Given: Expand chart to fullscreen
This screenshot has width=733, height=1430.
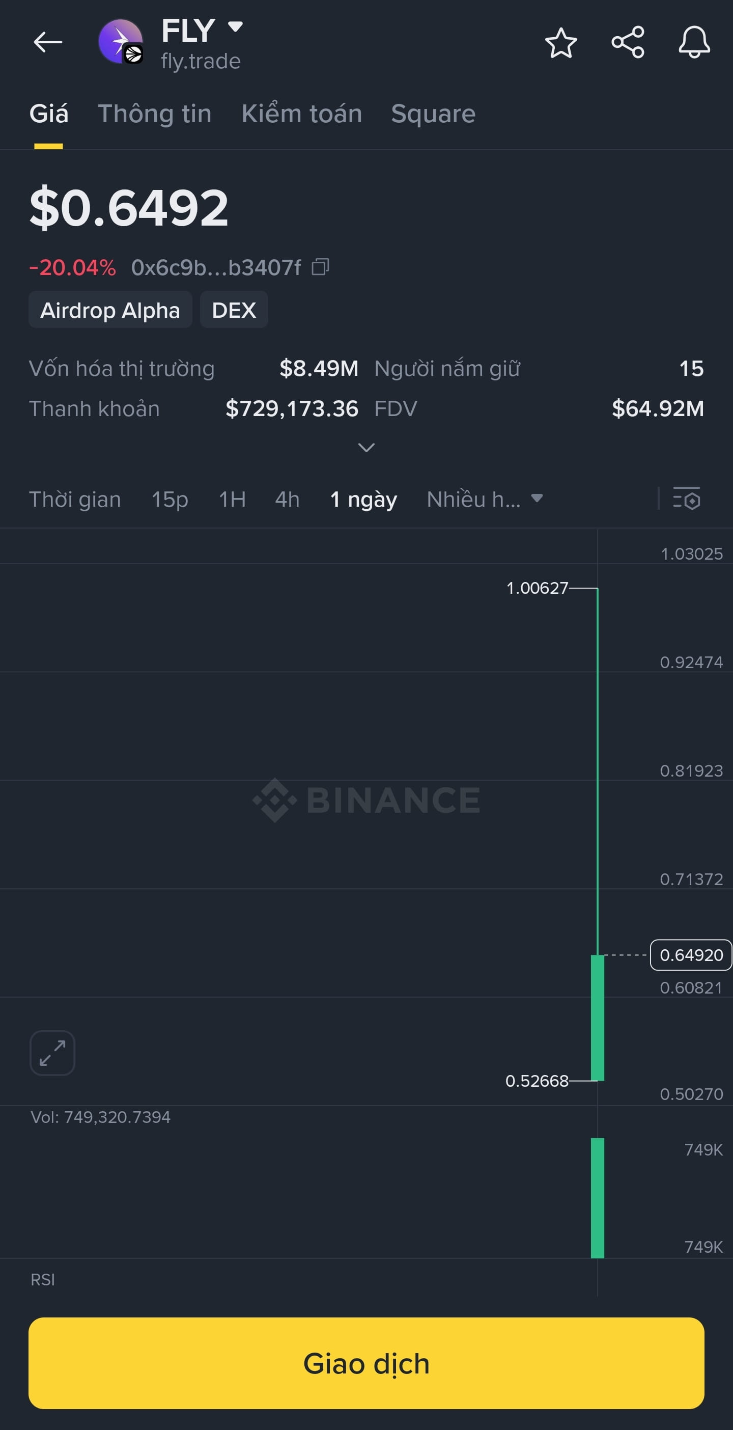Looking at the screenshot, I should click(52, 1053).
